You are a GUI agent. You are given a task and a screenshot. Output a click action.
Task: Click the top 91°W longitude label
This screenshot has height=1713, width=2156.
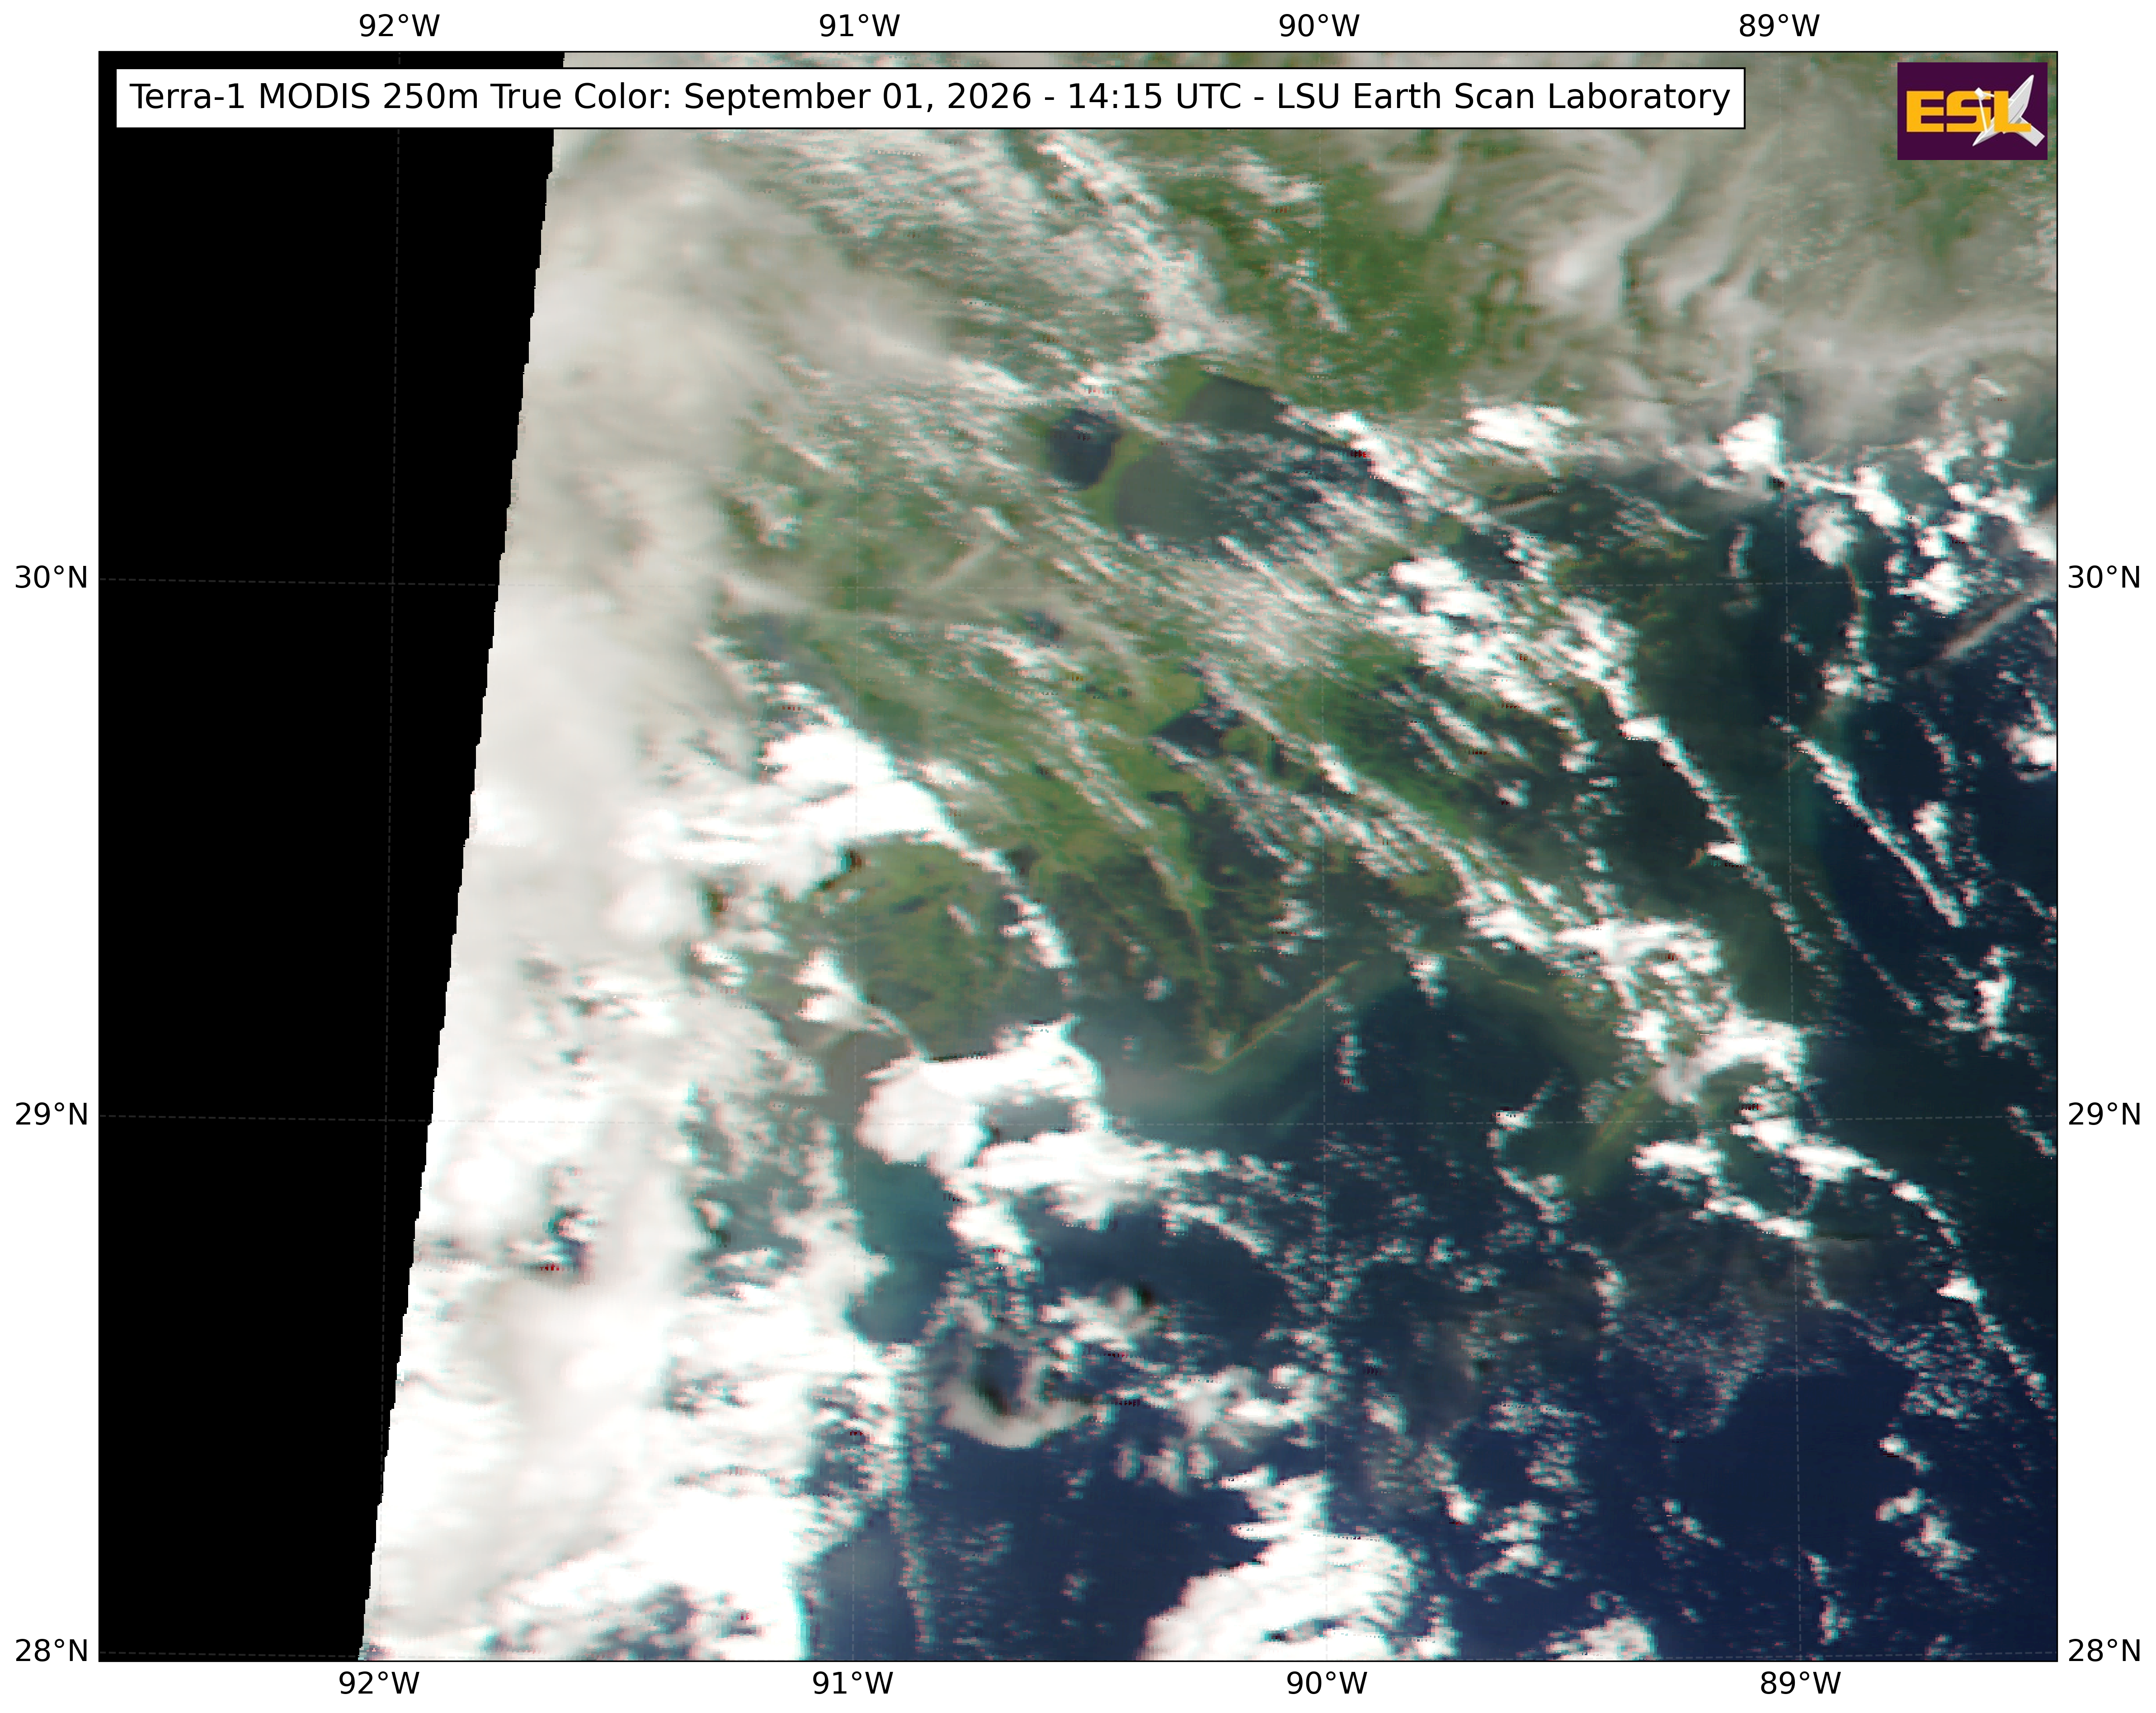(859, 27)
